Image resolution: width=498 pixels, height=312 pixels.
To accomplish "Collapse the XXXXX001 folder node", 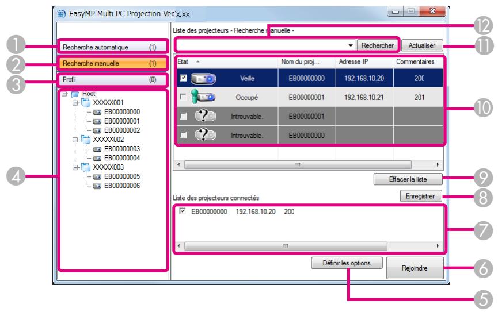I will click(75, 103).
